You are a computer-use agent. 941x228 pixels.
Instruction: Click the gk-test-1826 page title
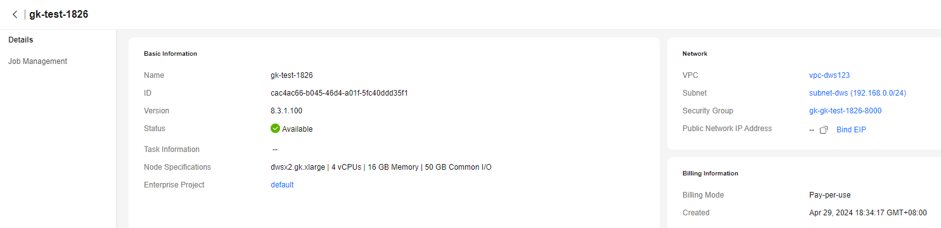[59, 15]
